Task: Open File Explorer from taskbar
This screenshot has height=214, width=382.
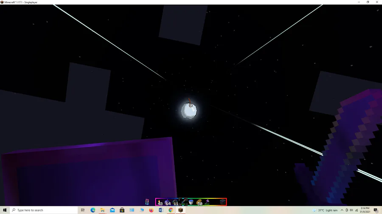Action: pyautogui.click(x=103, y=210)
